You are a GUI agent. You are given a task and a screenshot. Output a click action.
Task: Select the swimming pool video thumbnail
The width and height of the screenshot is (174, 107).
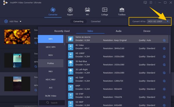click(17, 60)
